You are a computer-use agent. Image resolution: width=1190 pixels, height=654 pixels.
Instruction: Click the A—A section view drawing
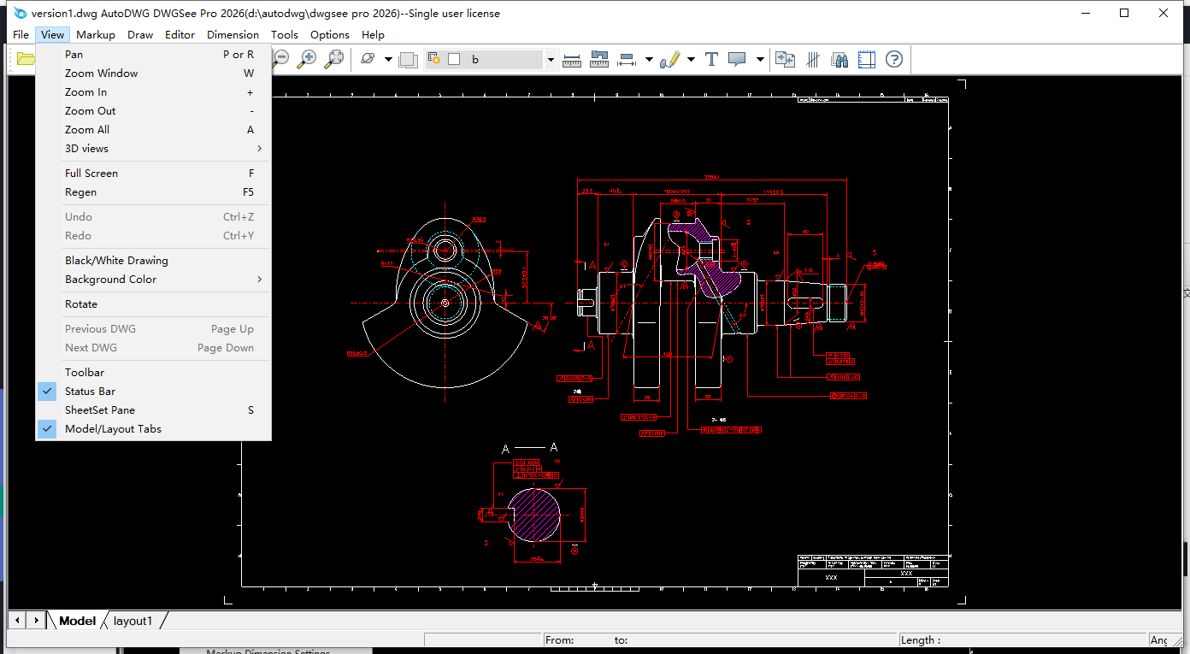(534, 504)
